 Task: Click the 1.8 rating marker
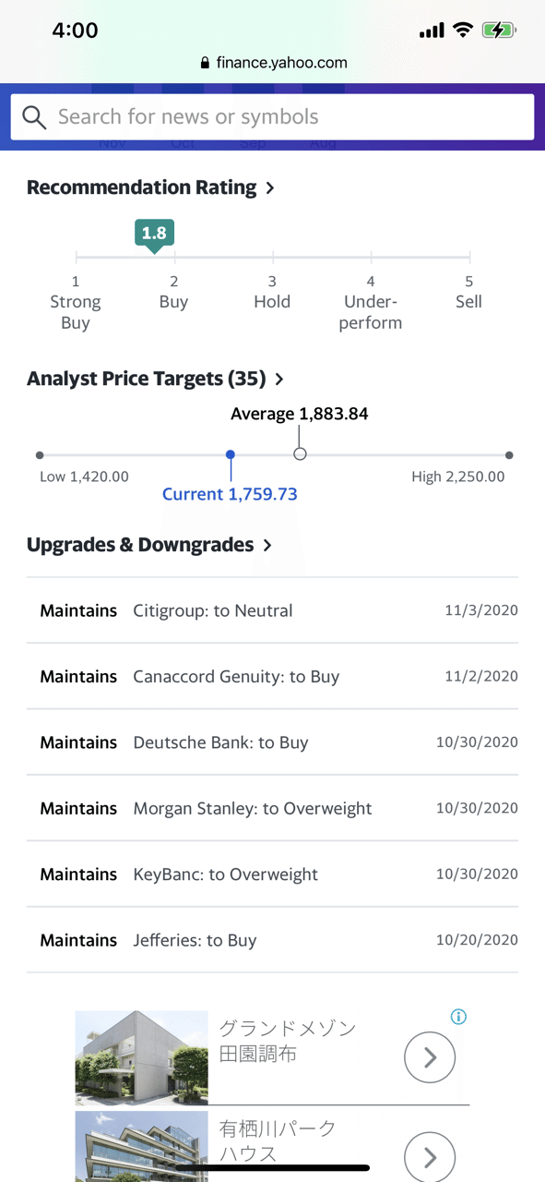[x=154, y=235]
